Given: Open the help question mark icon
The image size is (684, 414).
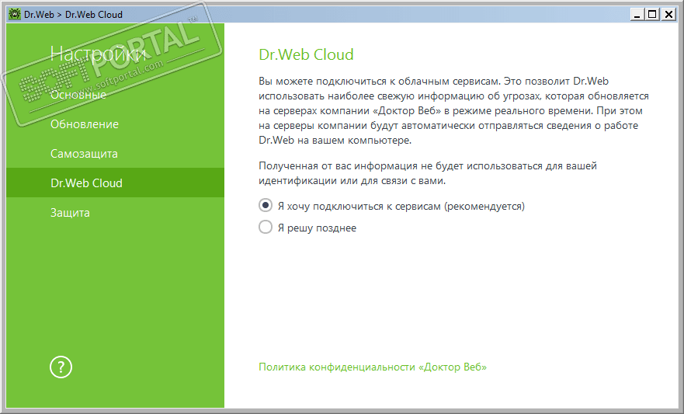Looking at the screenshot, I should tap(61, 367).
